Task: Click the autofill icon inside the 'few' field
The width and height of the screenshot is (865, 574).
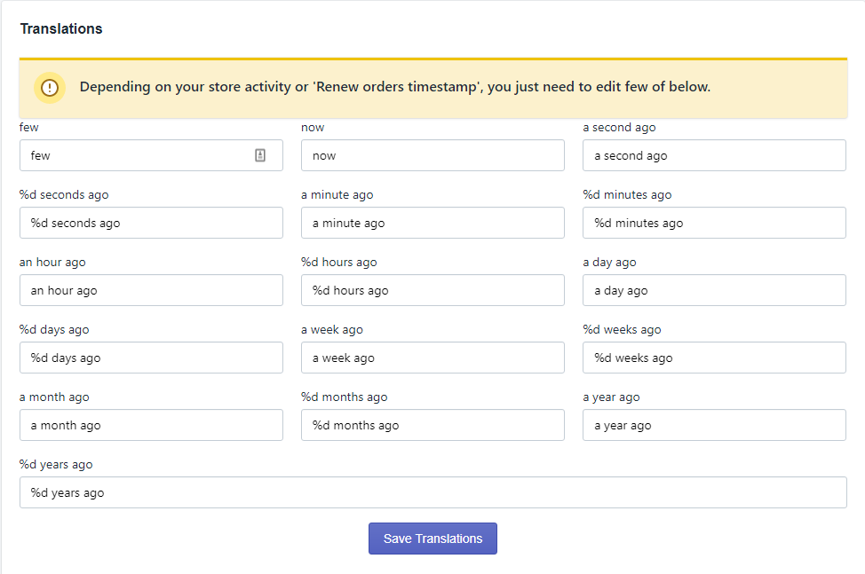Action: 260,155
